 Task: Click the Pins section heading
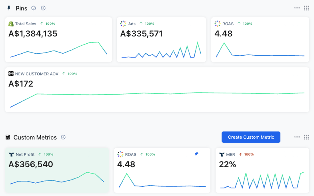point(22,8)
